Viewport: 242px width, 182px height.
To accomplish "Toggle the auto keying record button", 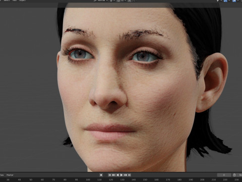I will click(x=101, y=175).
